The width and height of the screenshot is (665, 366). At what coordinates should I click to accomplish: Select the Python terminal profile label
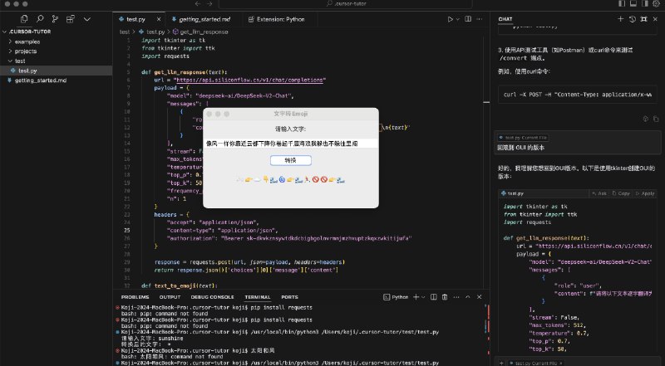396,297
